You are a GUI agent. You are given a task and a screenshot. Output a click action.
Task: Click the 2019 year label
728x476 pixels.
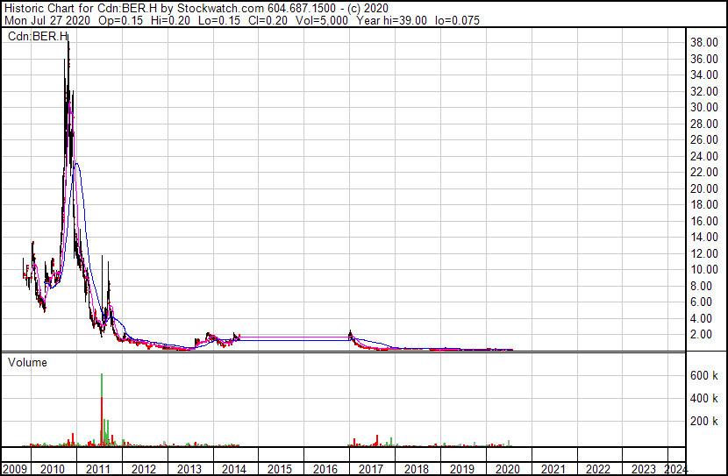[x=462, y=469]
